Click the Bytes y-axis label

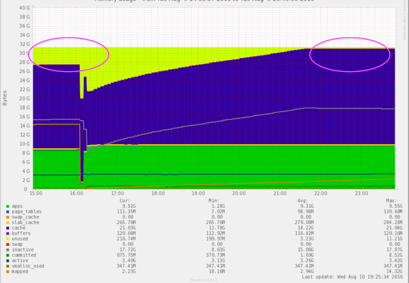[5, 98]
